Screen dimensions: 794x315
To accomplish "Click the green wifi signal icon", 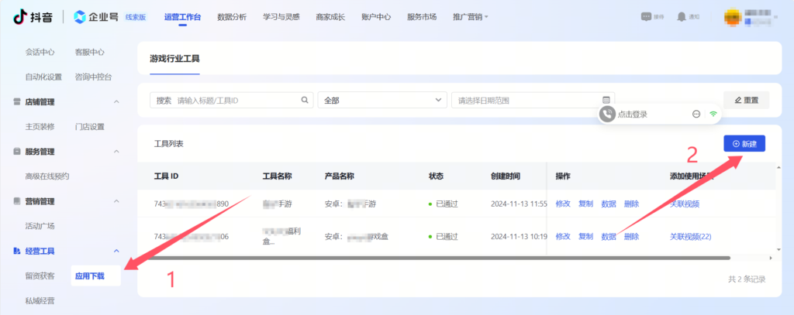I will click(713, 115).
